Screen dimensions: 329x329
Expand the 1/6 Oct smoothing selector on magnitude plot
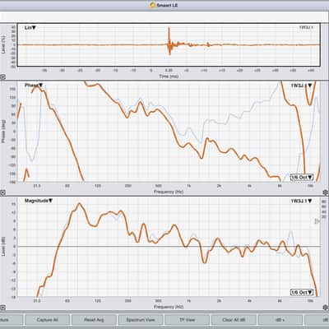302,292
